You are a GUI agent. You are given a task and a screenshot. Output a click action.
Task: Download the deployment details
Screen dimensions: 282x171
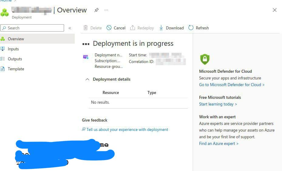tap(172, 28)
